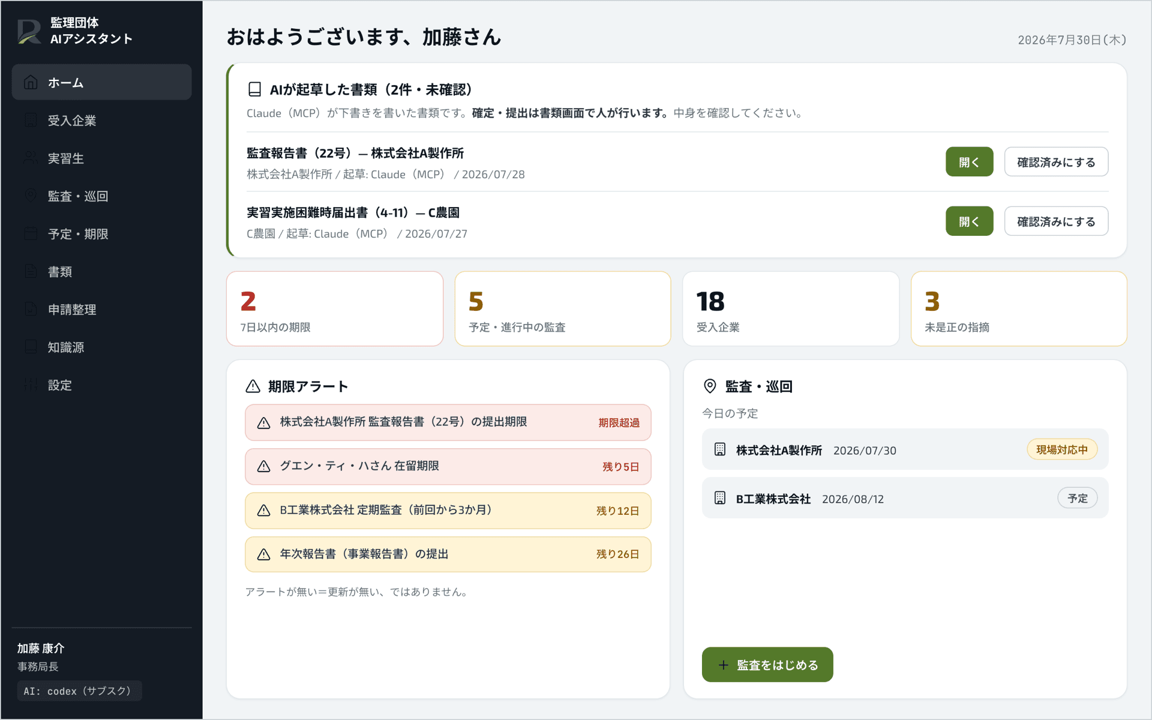Open the B工業株式会社 定期監査 alert
The height and width of the screenshot is (720, 1152).
[448, 510]
